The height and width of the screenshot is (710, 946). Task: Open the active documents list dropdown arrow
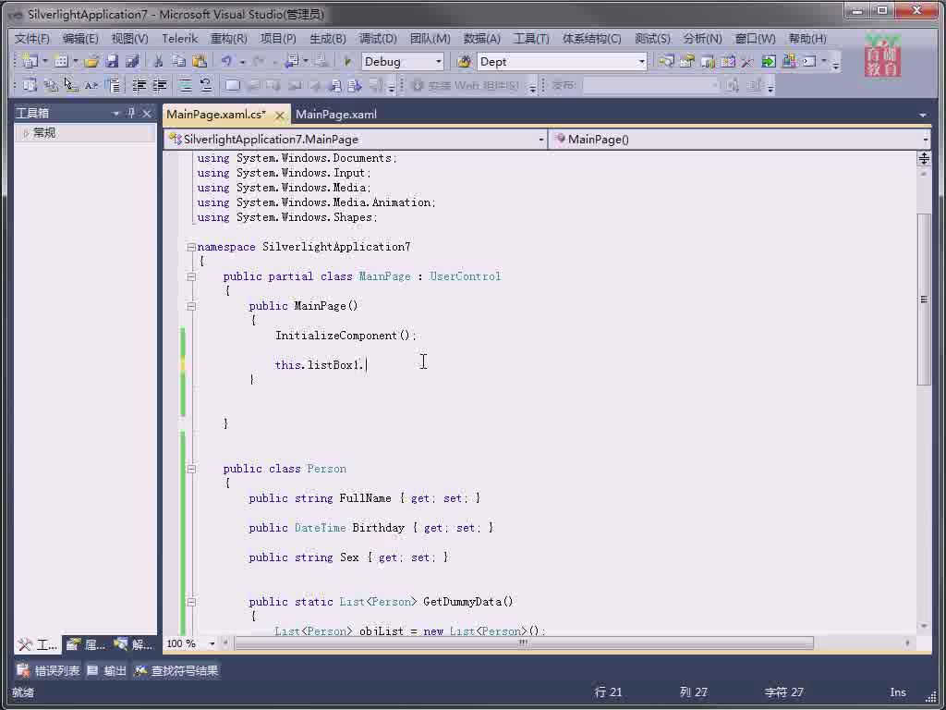(x=923, y=115)
